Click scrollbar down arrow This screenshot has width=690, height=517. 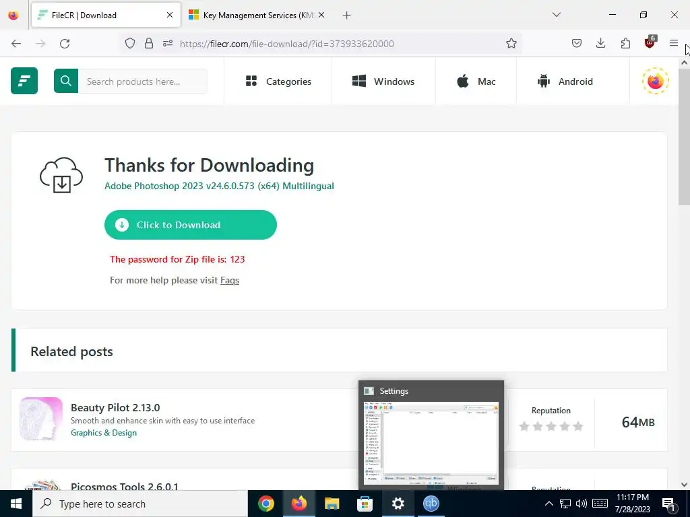[x=684, y=485]
